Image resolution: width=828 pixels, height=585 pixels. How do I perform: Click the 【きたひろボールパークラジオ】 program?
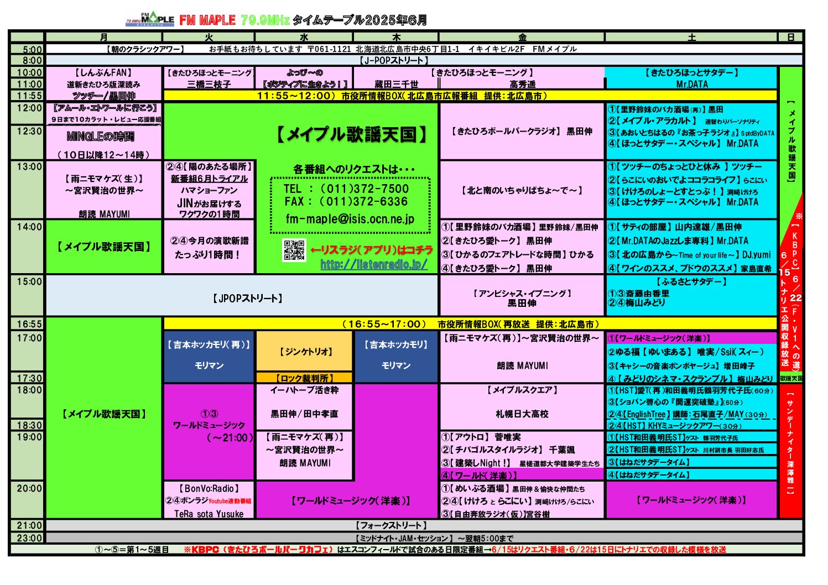pos(522,132)
